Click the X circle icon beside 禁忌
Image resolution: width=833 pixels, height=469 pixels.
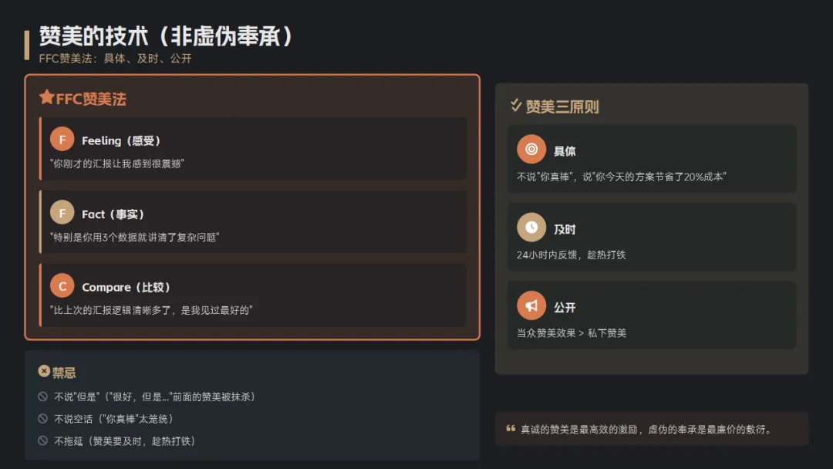click(43, 371)
